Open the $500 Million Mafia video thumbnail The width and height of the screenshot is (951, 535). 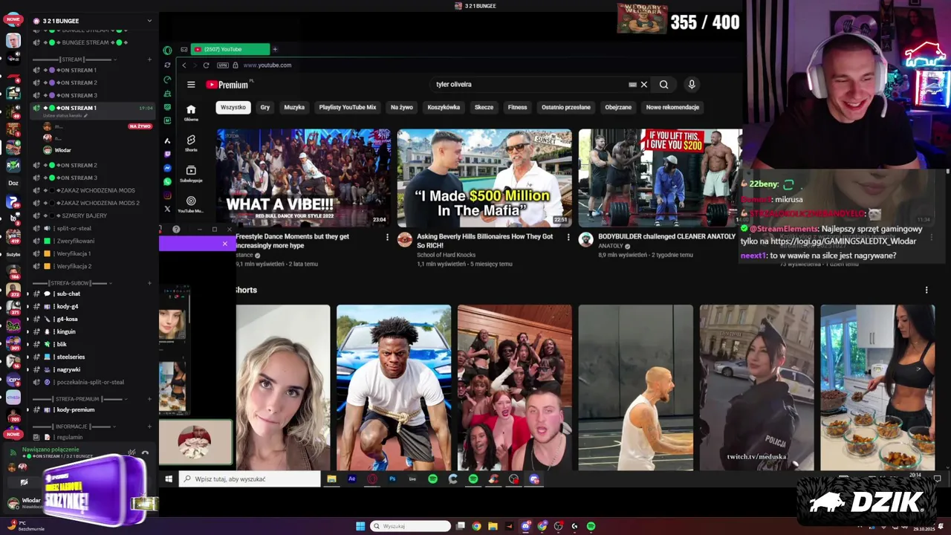[484, 178]
